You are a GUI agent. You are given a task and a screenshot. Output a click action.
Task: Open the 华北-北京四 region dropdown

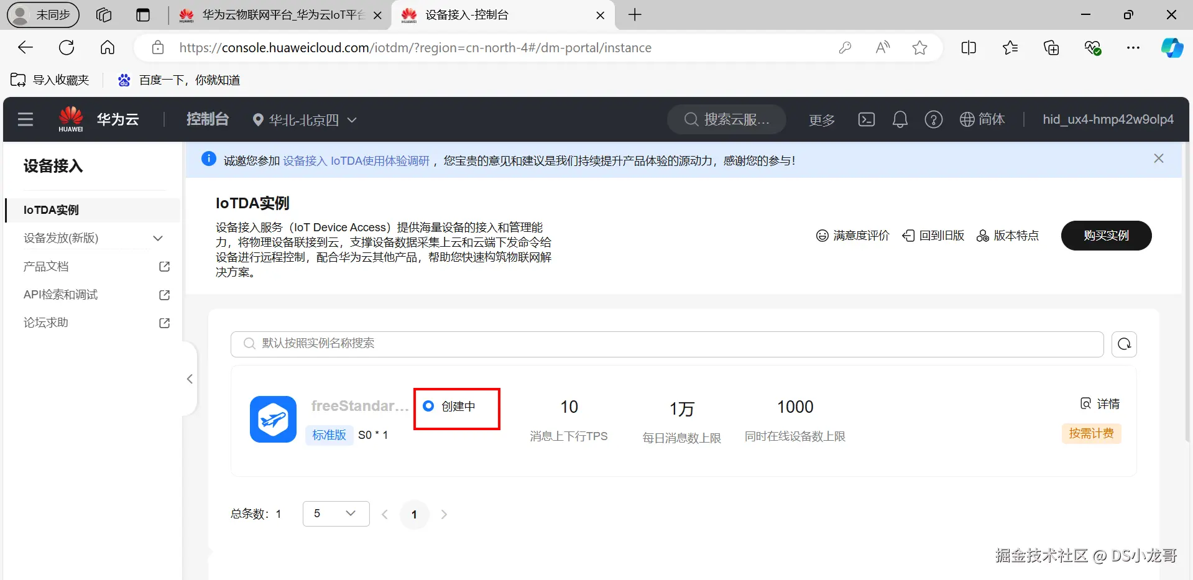coord(305,120)
